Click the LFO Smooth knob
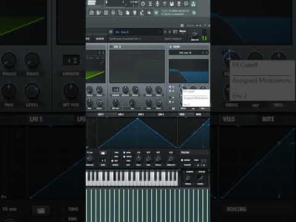296x222 pixels. point(171,159)
